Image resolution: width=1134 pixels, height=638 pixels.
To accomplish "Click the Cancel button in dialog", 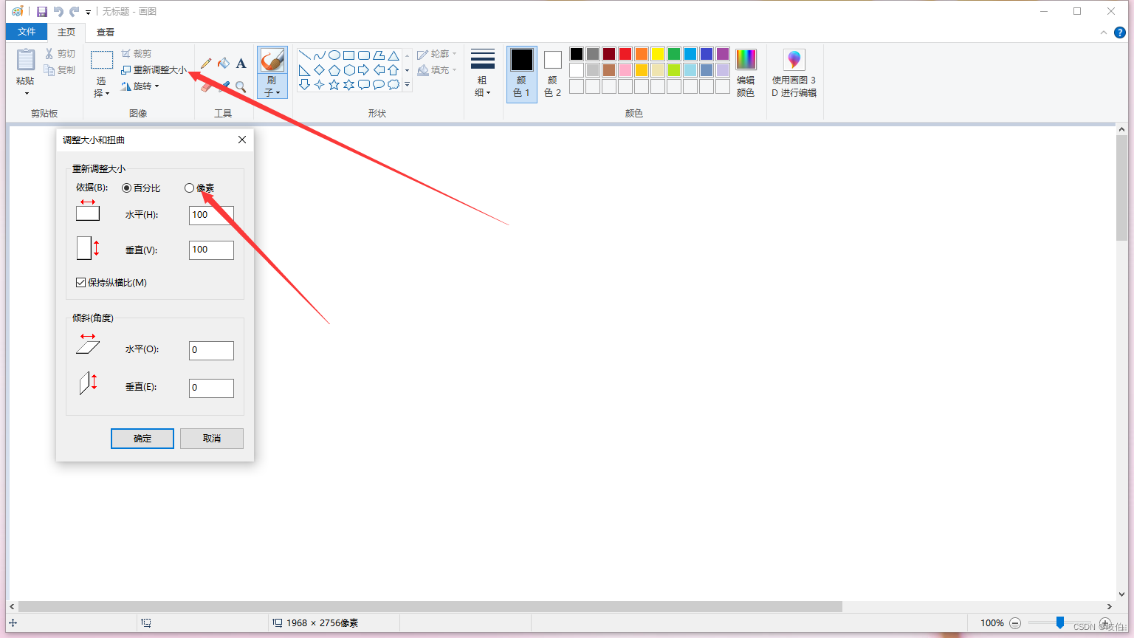I will [212, 439].
